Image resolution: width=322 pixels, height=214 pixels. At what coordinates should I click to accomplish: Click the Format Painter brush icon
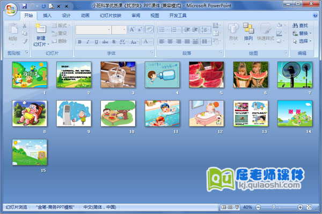click(x=25, y=41)
